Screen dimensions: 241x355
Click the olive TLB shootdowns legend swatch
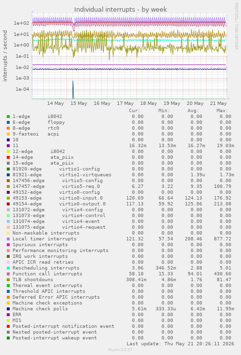(x=8, y=280)
